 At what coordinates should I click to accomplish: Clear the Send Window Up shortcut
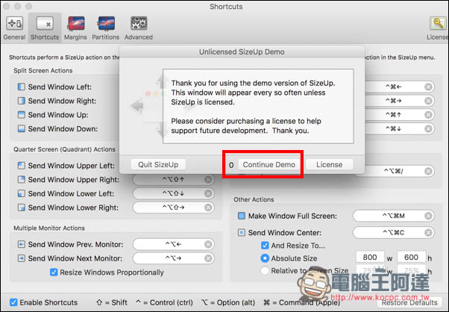(428, 115)
